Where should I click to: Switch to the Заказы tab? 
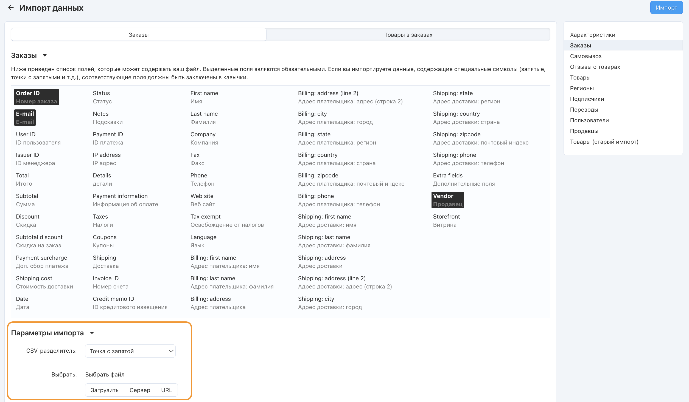click(x=139, y=35)
